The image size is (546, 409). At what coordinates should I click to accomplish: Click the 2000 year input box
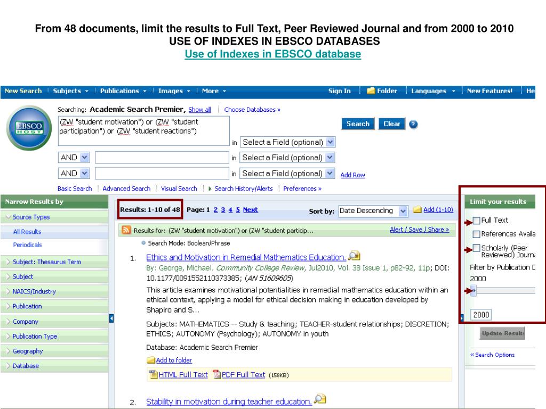(x=481, y=315)
